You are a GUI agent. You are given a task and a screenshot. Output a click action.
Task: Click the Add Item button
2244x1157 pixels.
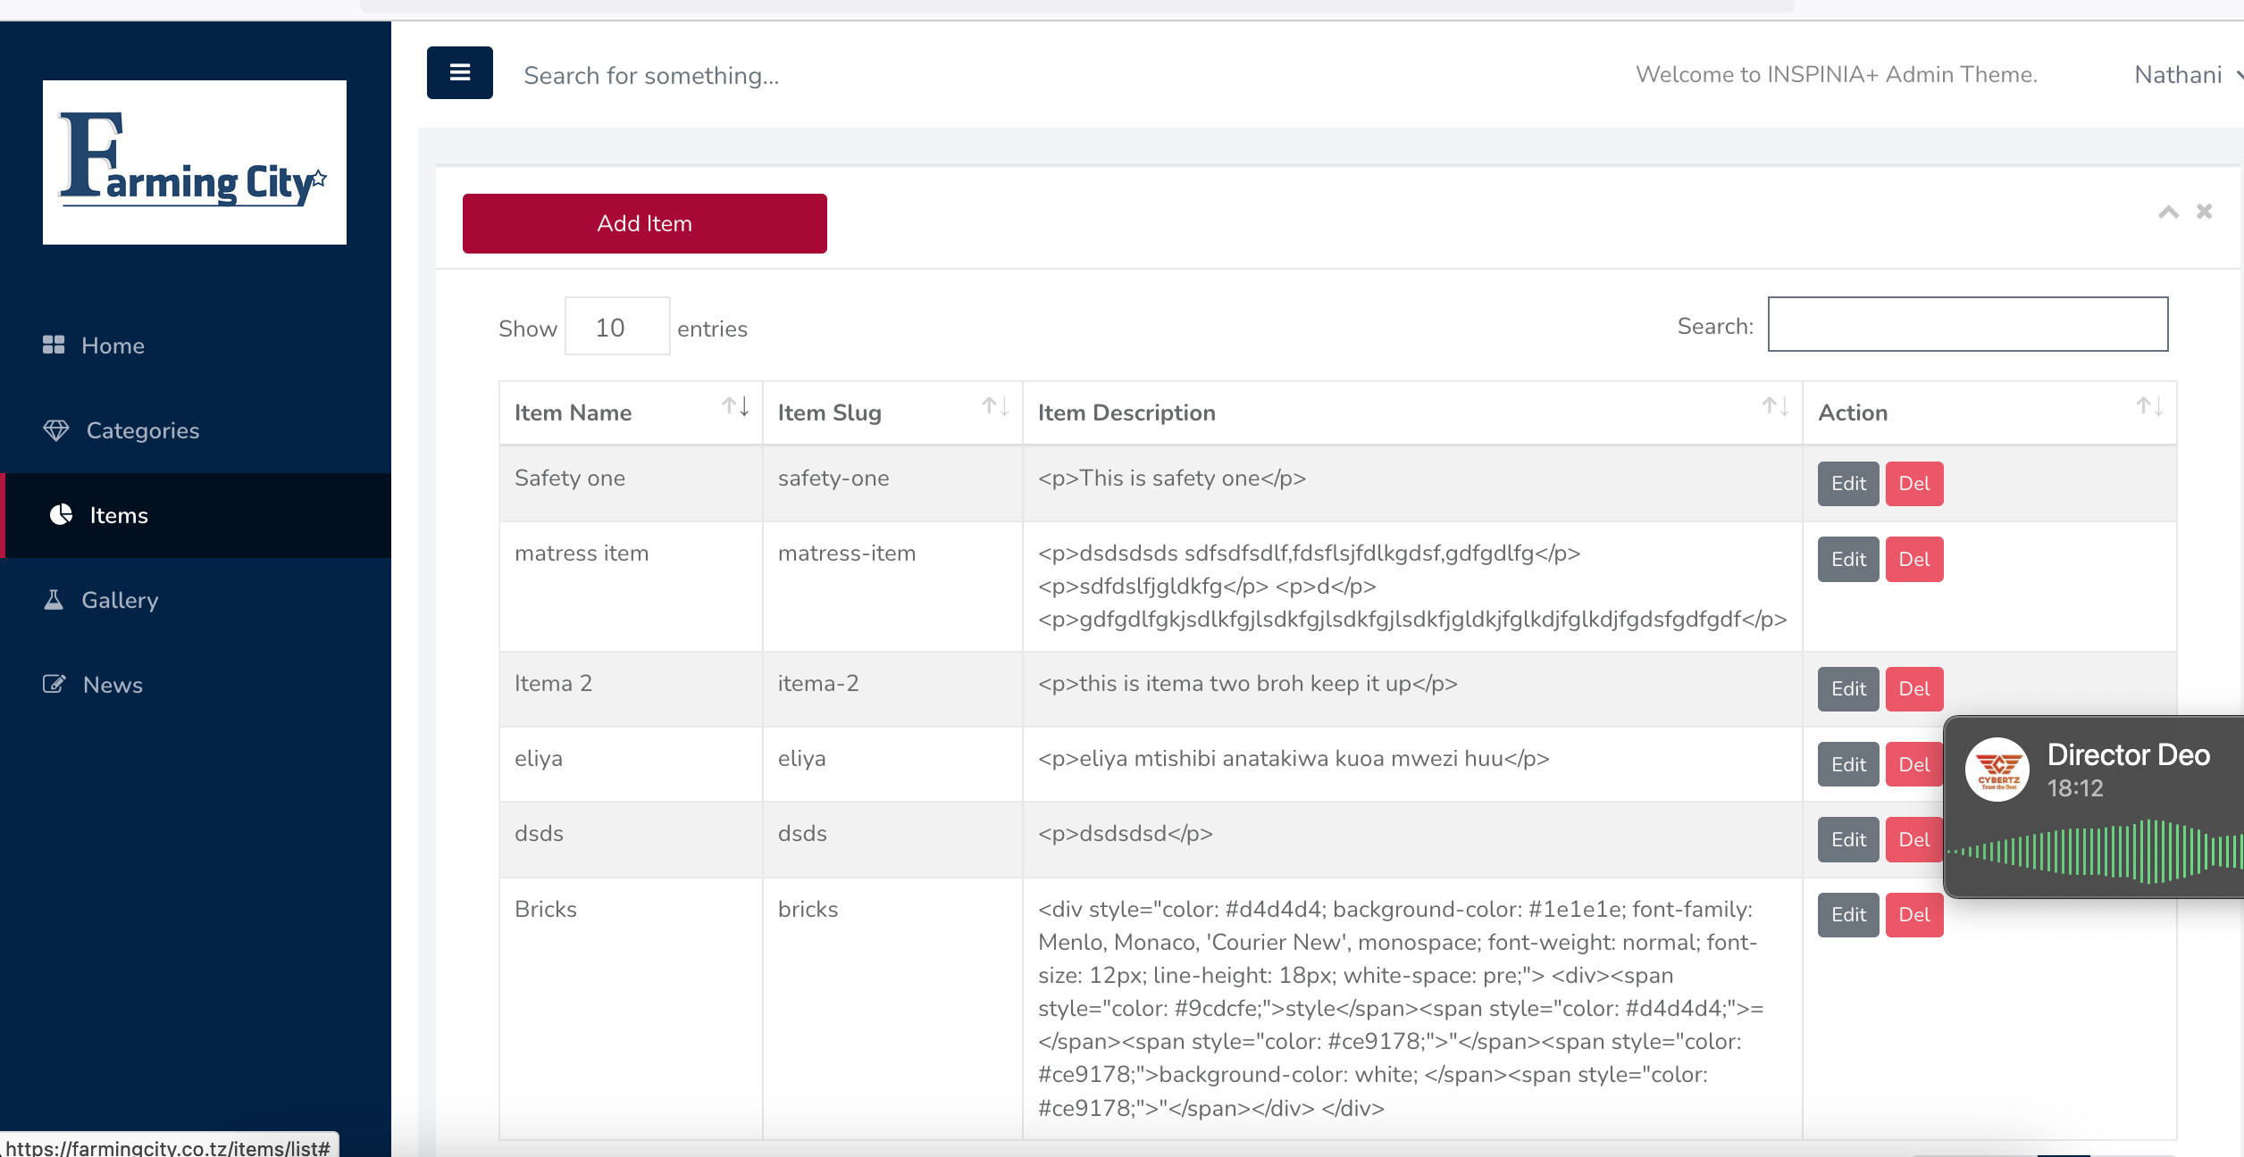point(644,223)
